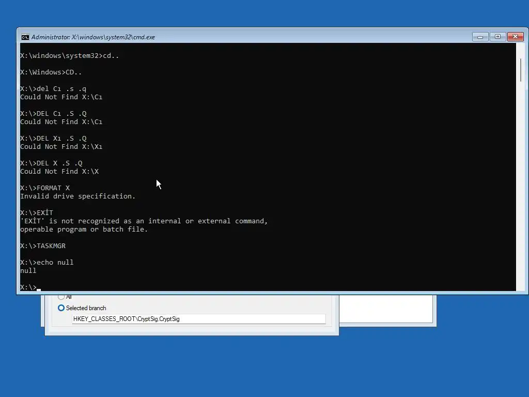Image resolution: width=529 pixels, height=397 pixels.
Task: Click the current 'X:\>' prompt at the bottom
Action: click(x=28, y=287)
